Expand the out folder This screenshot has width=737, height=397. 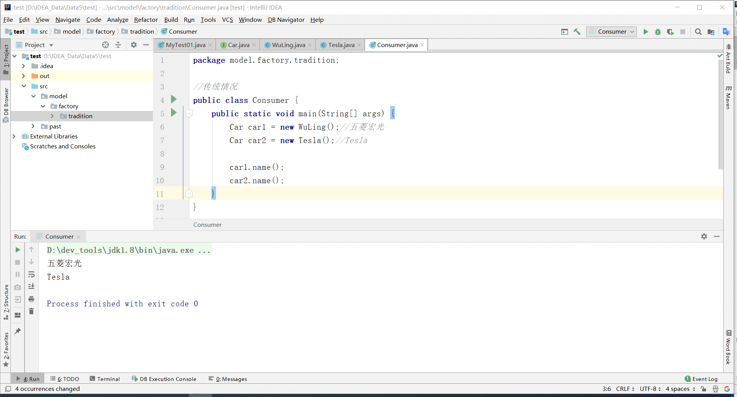pyautogui.click(x=24, y=76)
